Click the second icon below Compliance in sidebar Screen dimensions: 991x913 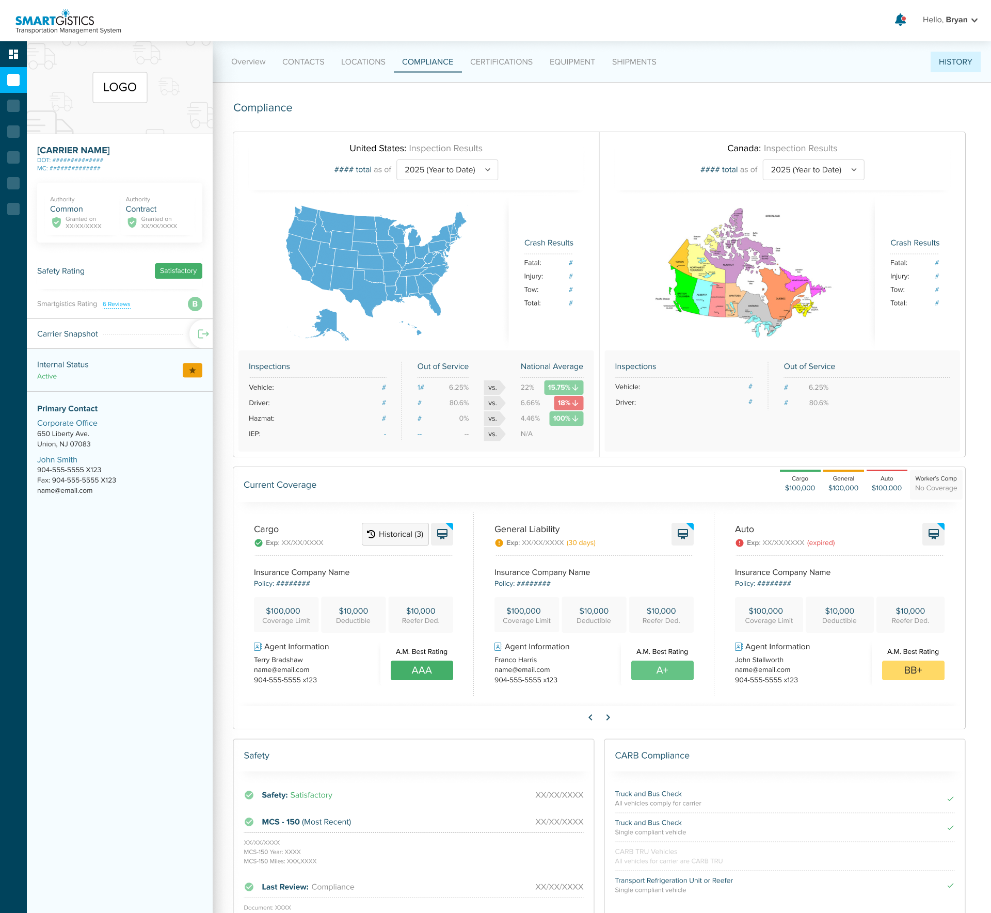tap(14, 131)
